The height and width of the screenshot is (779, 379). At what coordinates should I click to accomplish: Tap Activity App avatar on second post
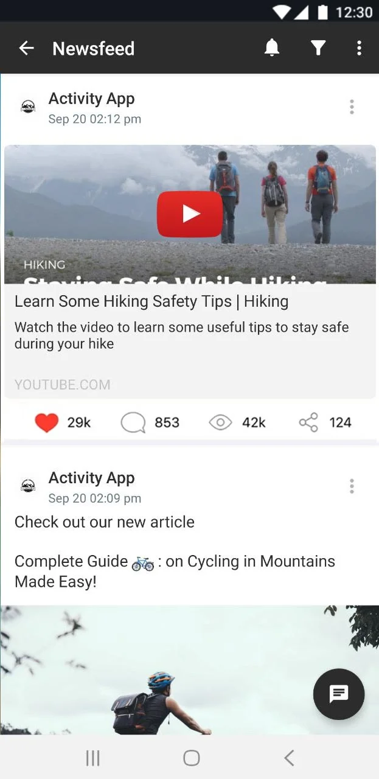(x=28, y=486)
